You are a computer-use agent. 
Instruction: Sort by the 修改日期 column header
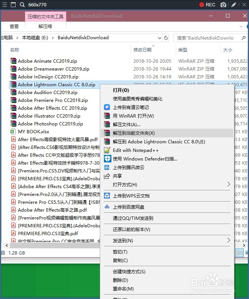coord(142,50)
